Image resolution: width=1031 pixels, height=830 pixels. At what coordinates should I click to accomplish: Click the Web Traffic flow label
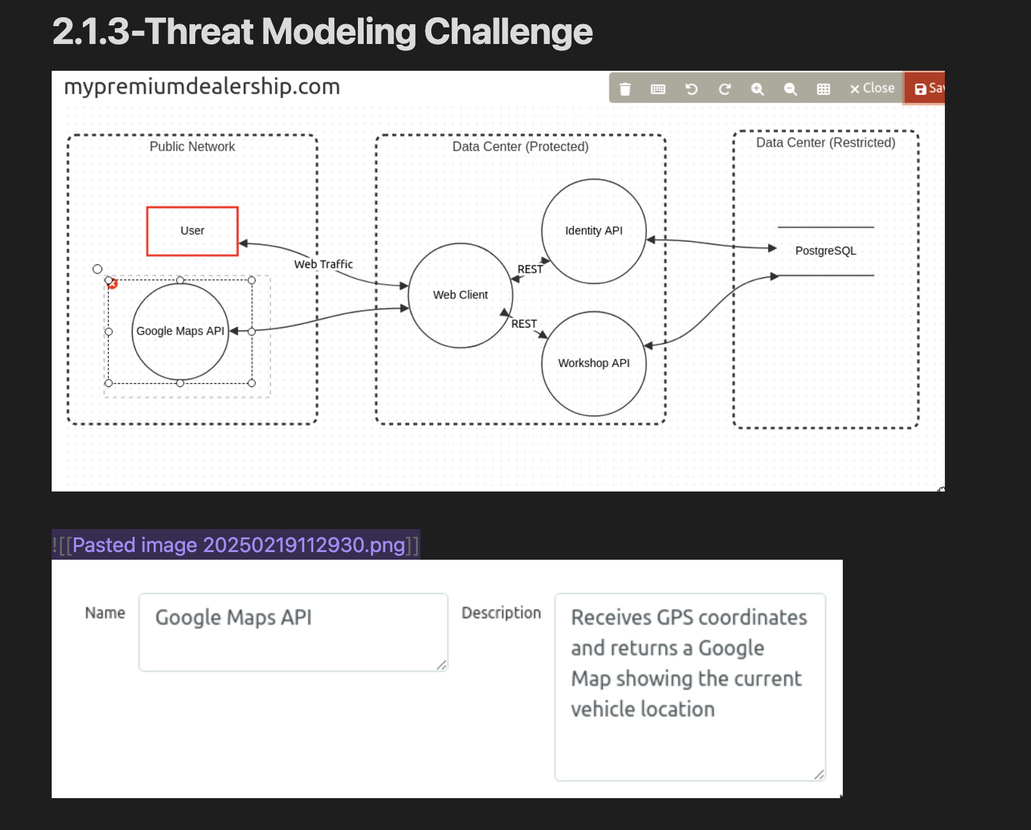tap(323, 265)
